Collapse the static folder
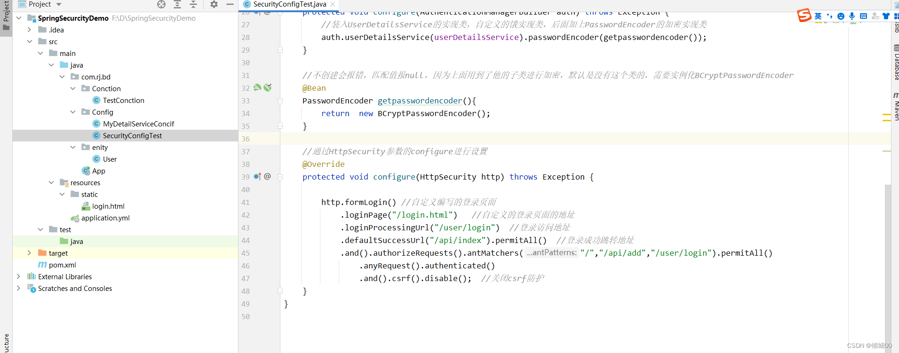899x353 pixels. coord(62,195)
